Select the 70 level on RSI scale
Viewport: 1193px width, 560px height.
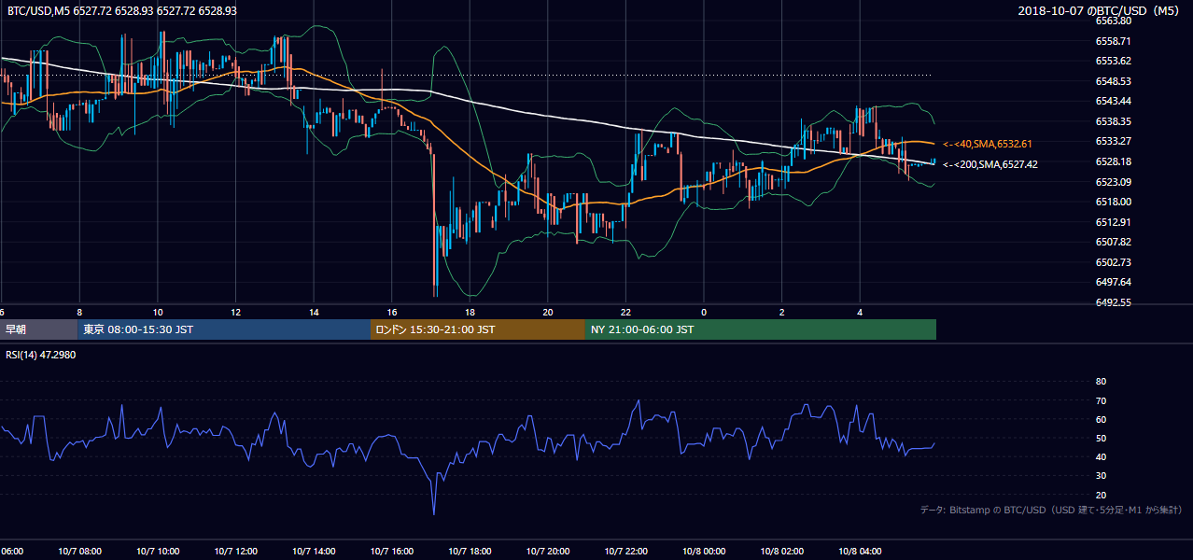point(1101,400)
